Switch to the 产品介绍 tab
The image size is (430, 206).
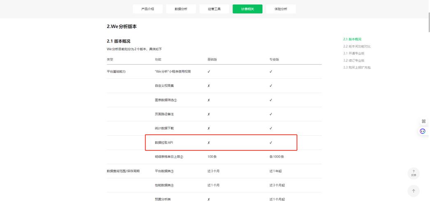[x=148, y=9]
